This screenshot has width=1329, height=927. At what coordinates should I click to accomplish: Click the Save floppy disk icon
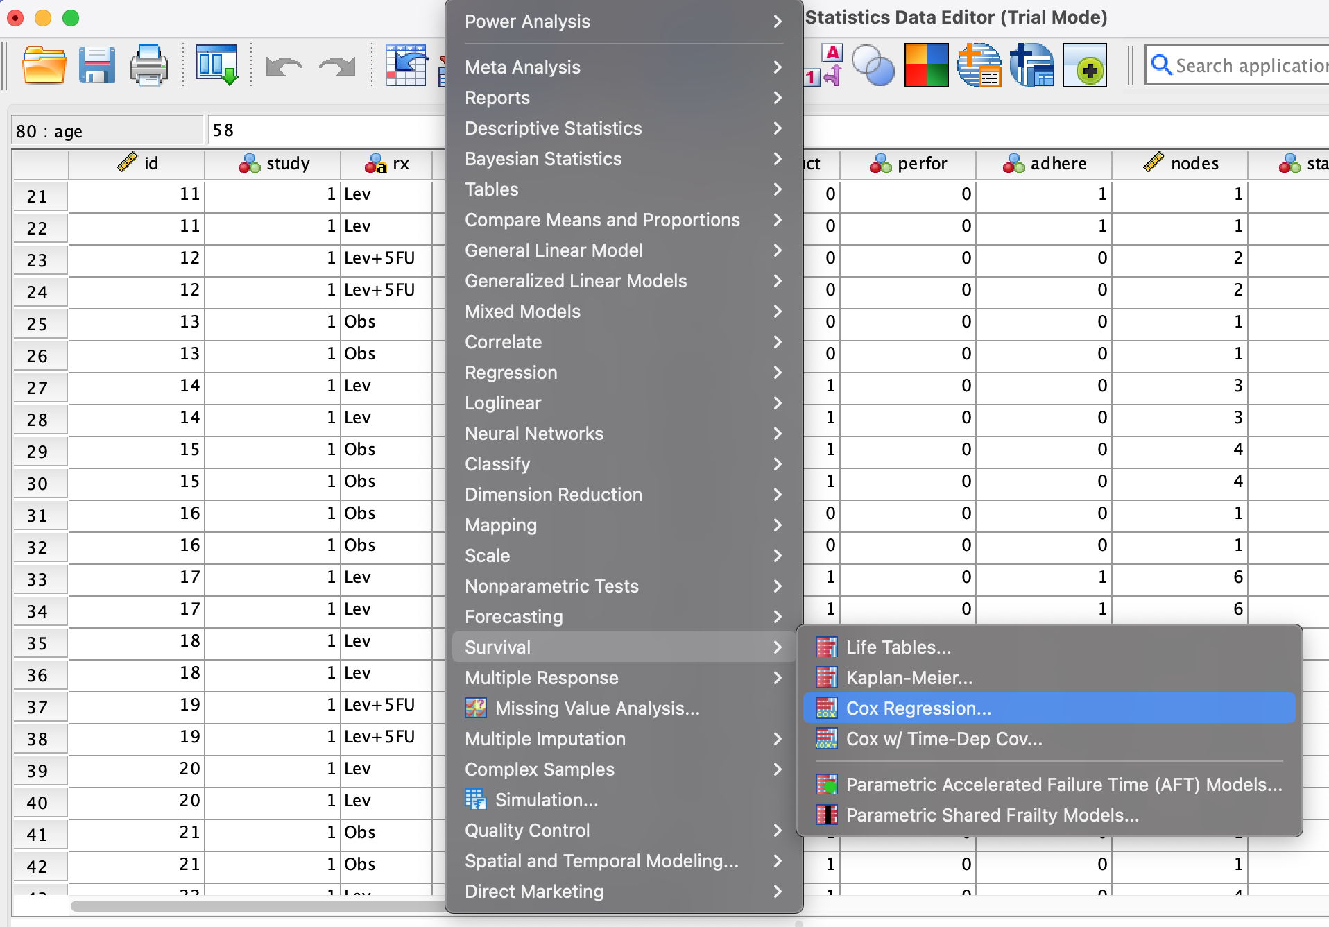(x=96, y=66)
